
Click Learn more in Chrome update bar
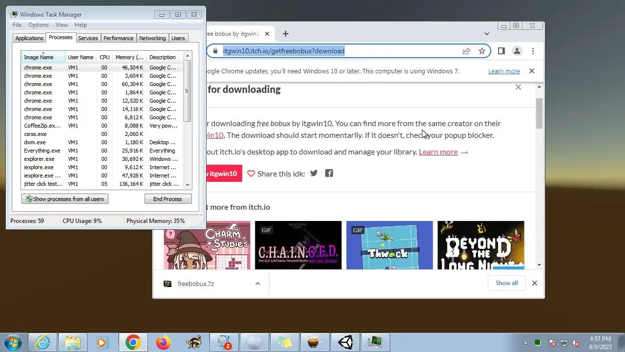pos(504,71)
